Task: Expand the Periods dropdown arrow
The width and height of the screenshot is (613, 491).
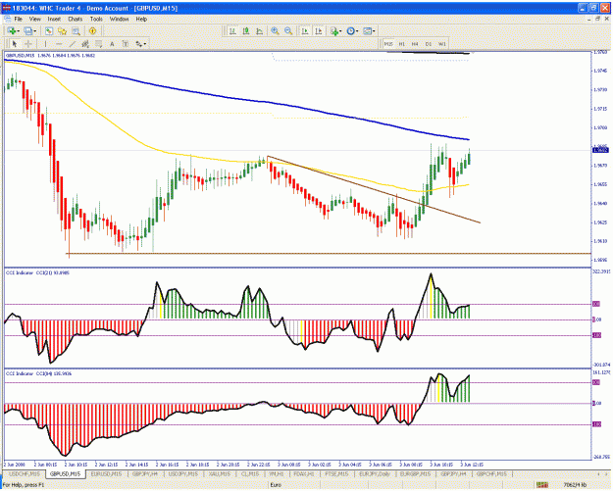Action: click(x=357, y=31)
